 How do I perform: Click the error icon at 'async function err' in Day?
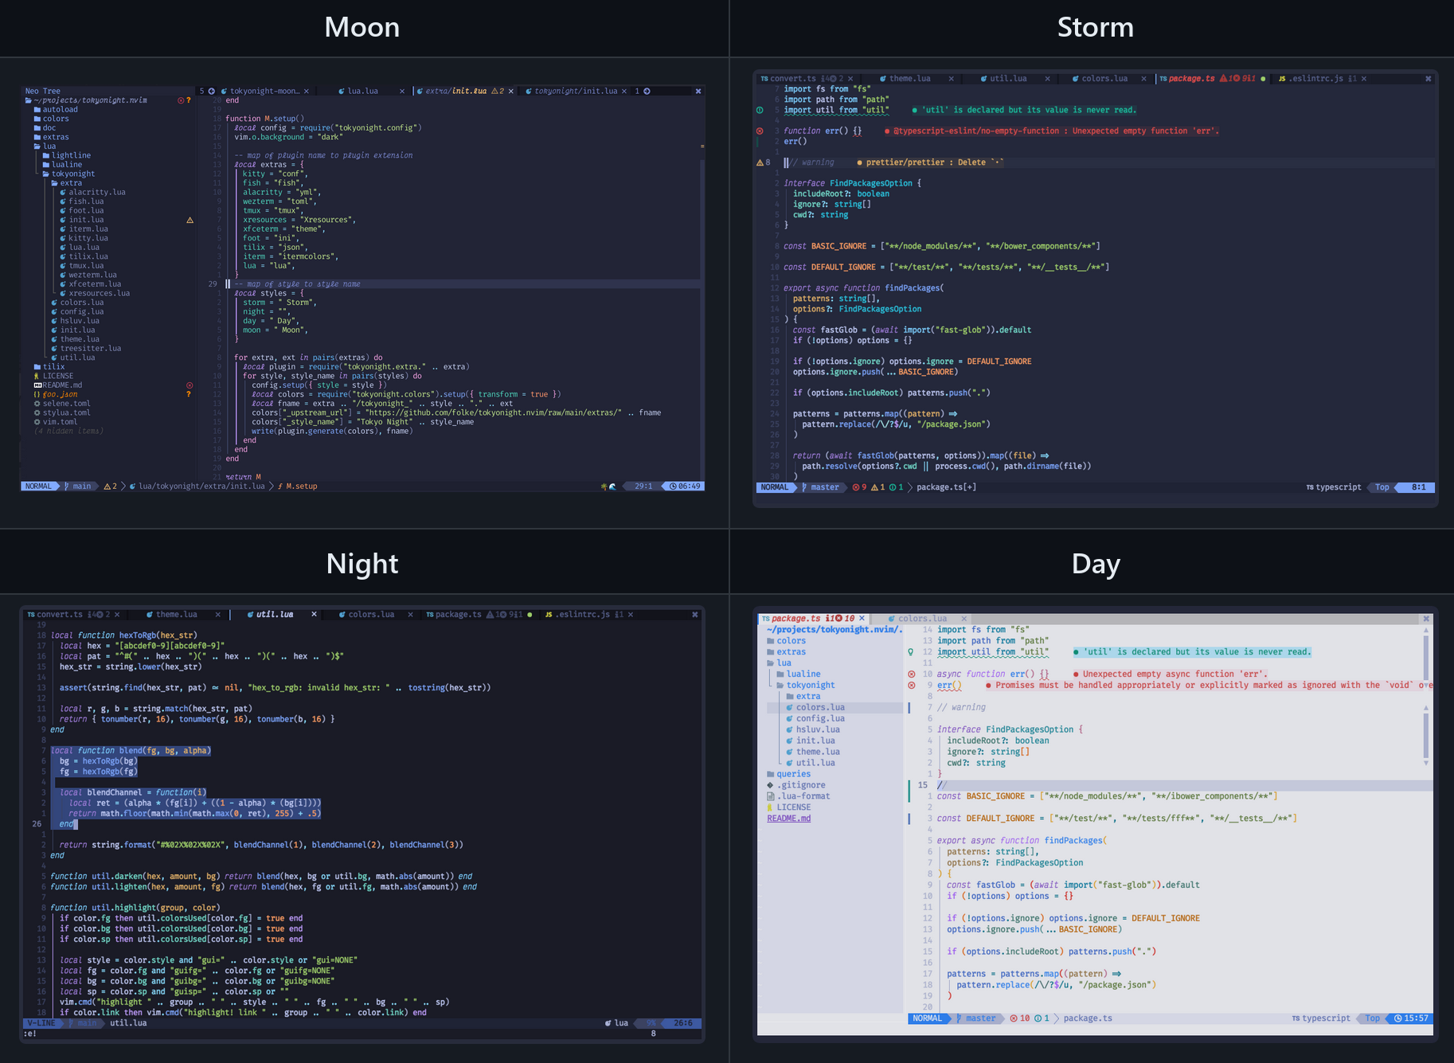pyautogui.click(x=912, y=674)
